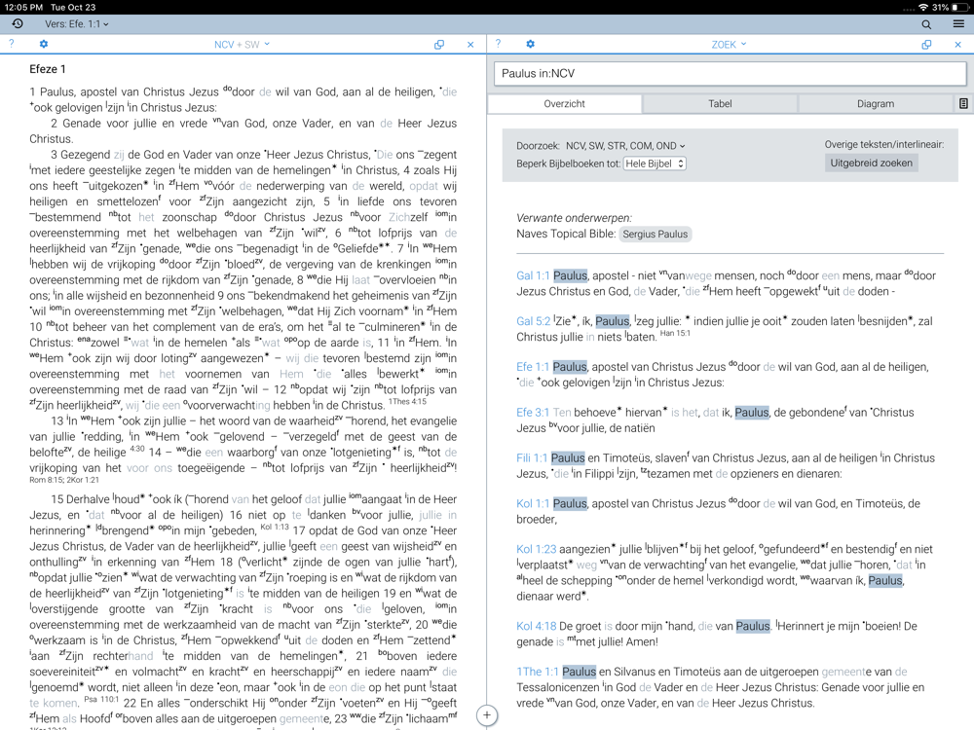Click the pop-out window icon in left pane

click(x=439, y=45)
